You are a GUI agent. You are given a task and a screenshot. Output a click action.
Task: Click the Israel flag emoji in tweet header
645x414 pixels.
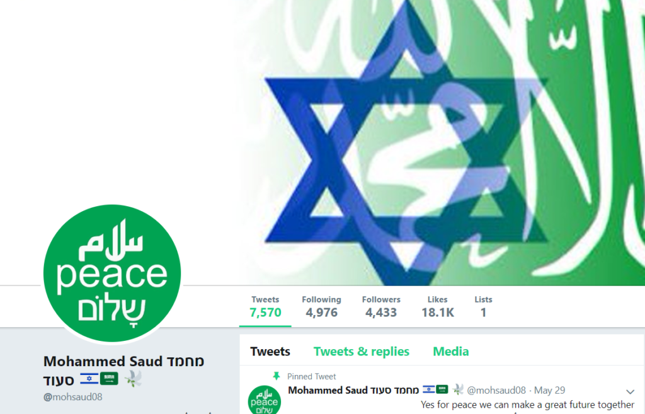(x=428, y=389)
